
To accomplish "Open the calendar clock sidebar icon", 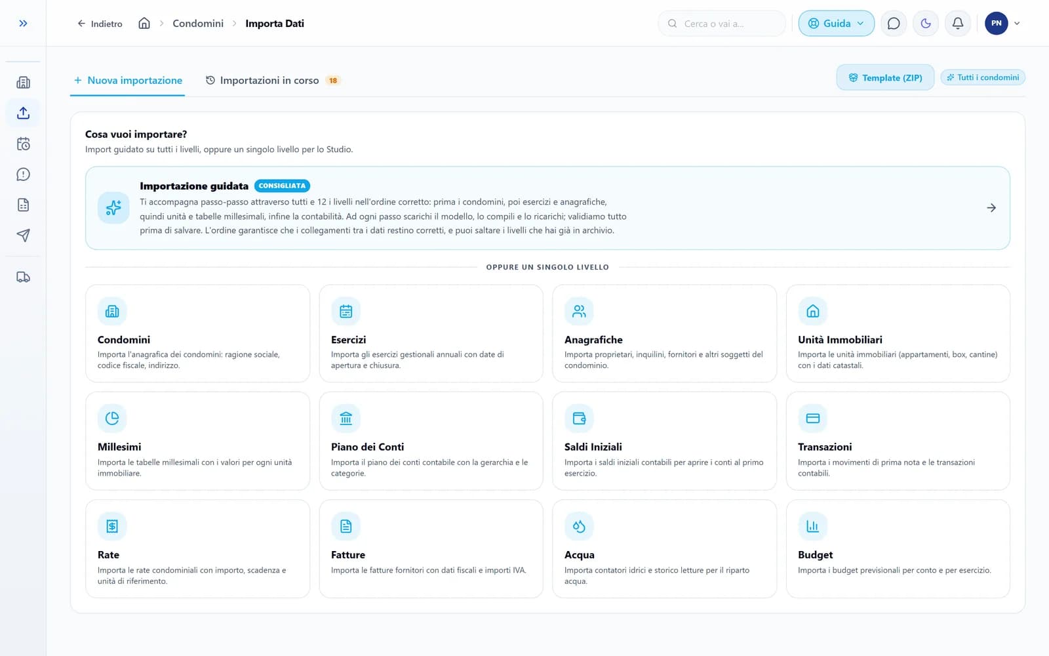I will tap(23, 144).
